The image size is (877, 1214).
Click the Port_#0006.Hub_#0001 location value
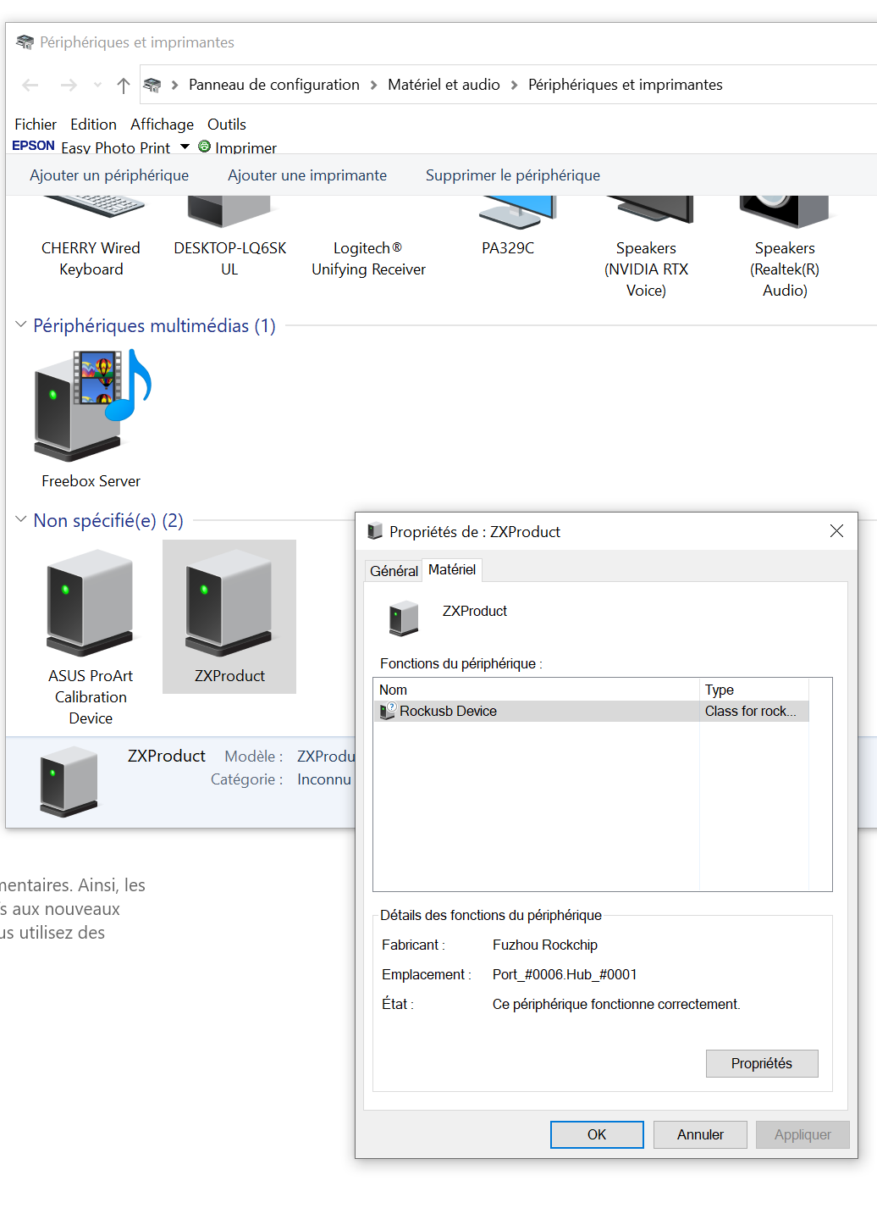point(565,974)
